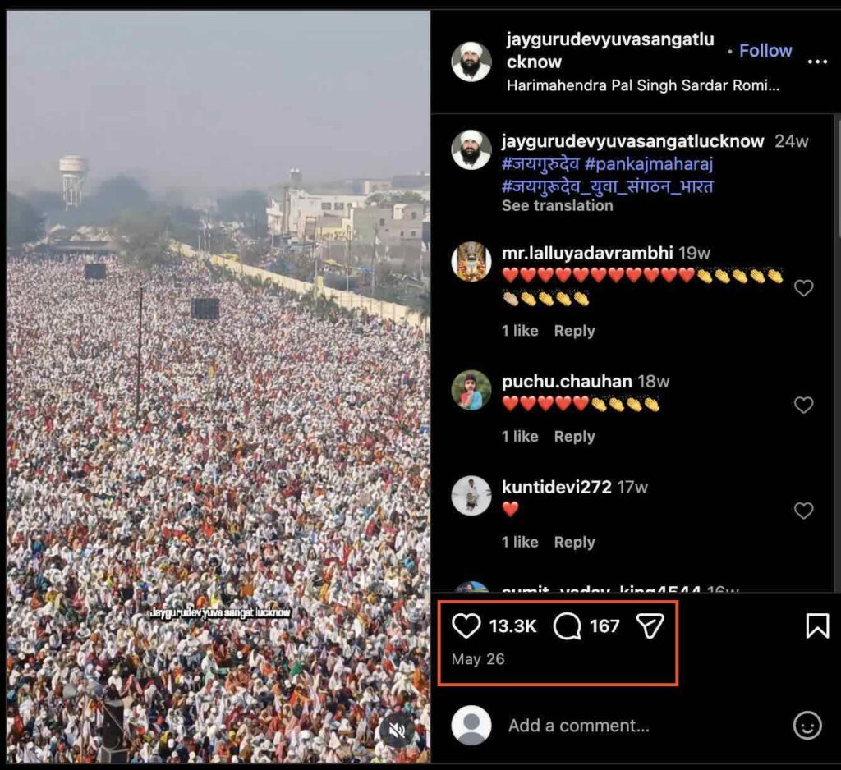Screen dimensions: 841x770
Task: Unmute the video with speaker icon
Action: tap(397, 730)
